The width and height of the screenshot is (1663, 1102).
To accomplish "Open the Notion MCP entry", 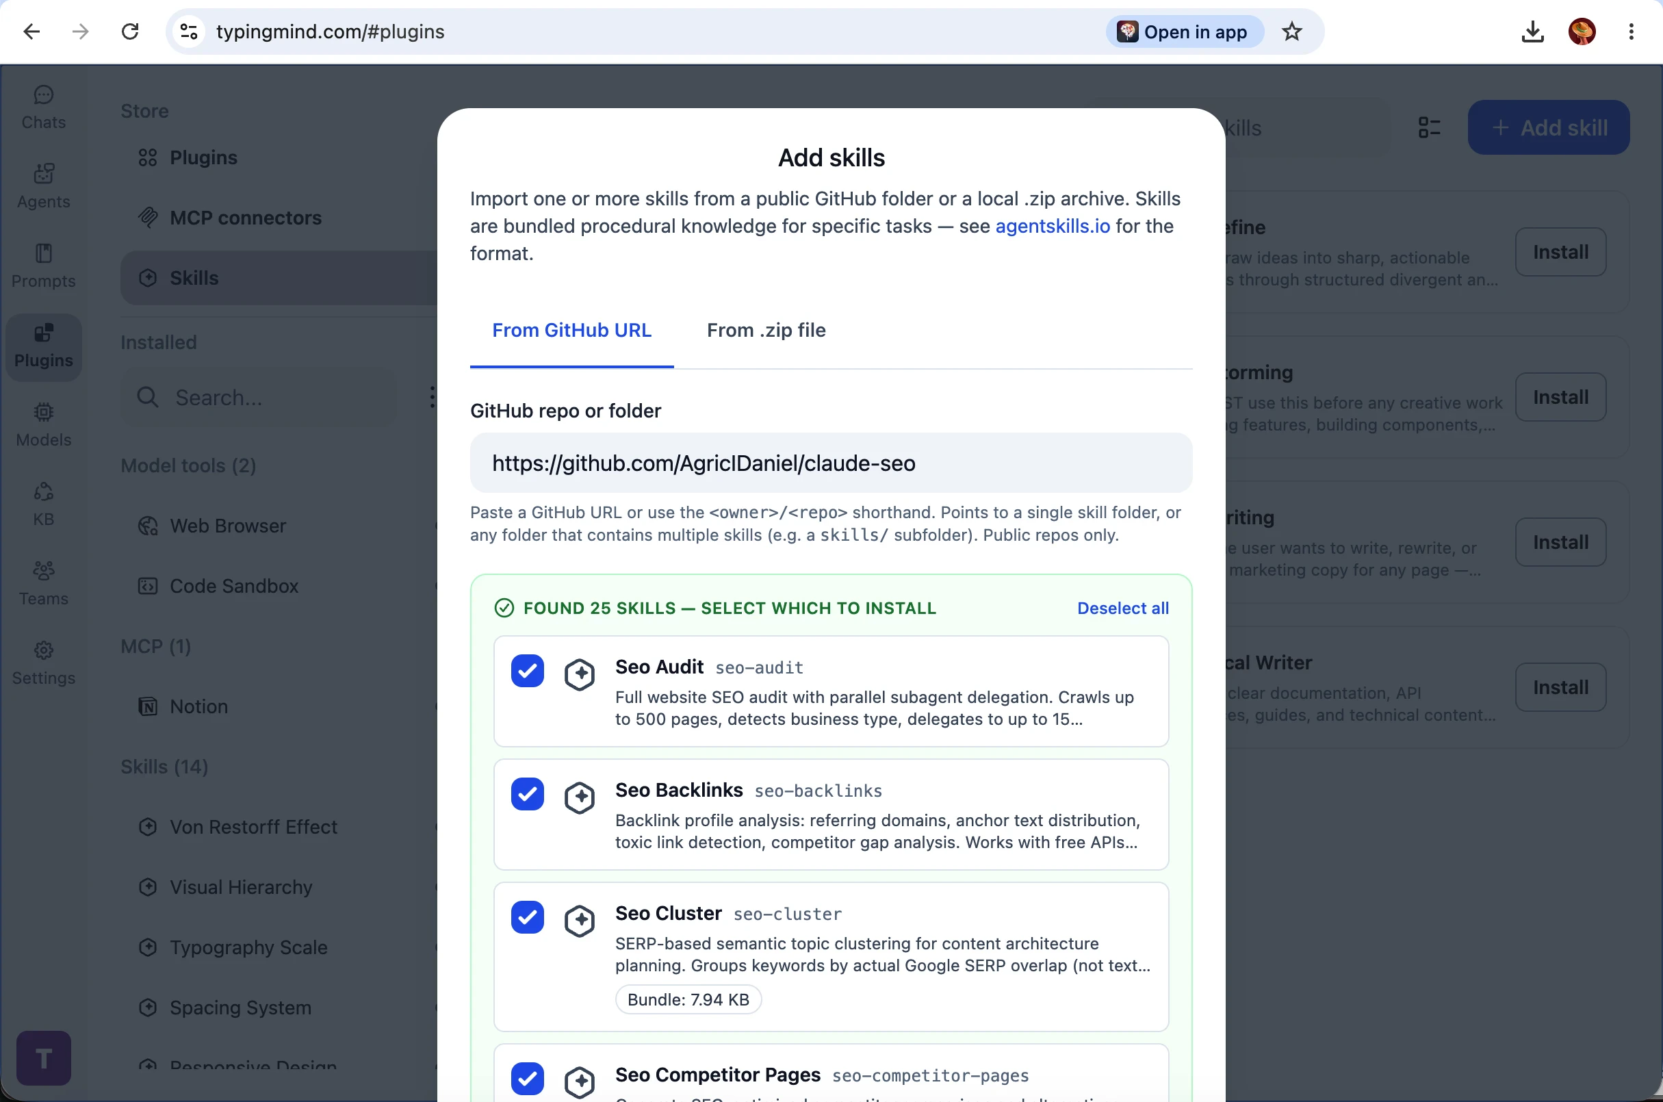I will (279, 706).
